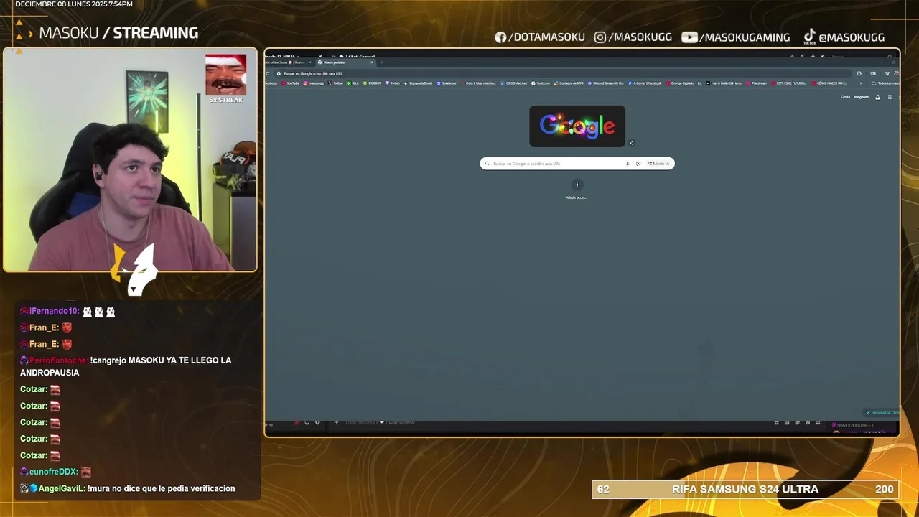Expand hidden bookmarks chevron
This screenshot has height=517, width=919.
(x=862, y=83)
